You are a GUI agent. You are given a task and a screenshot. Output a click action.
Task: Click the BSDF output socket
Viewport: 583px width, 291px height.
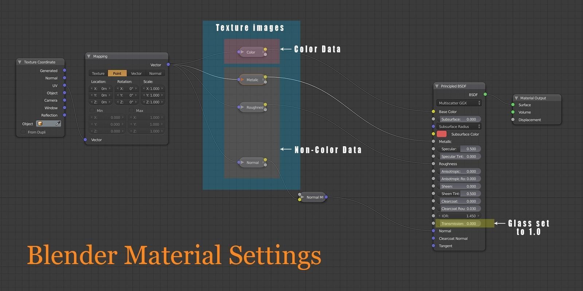[485, 95]
